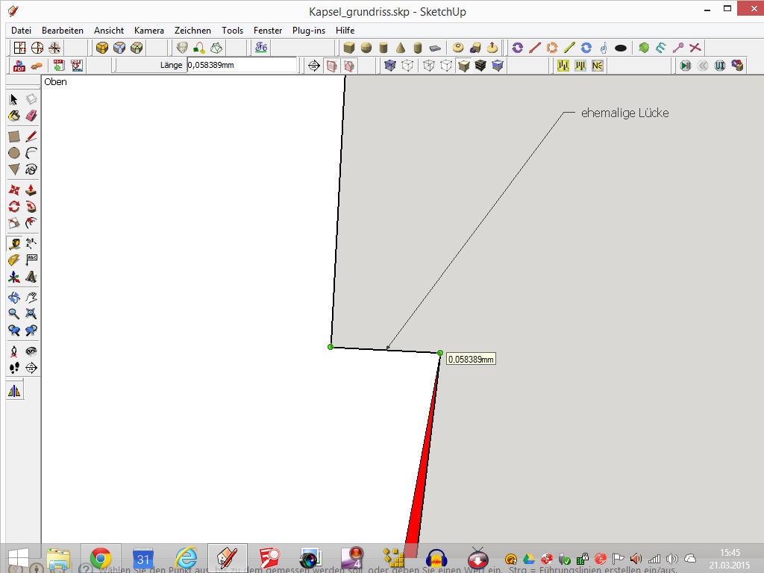Open the Kamera menu

click(148, 31)
